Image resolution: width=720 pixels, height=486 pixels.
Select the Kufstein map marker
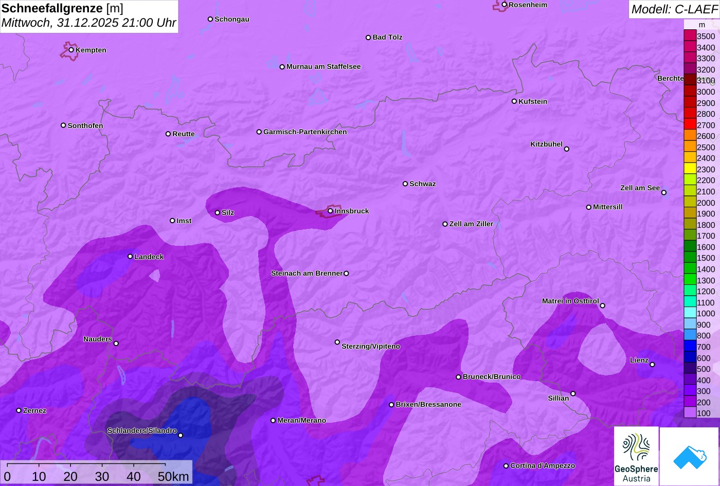[x=514, y=101]
